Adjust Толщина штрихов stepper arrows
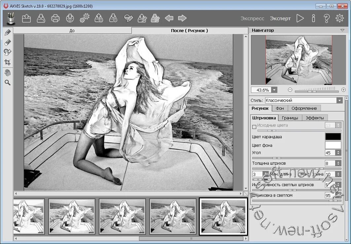Image resolution: width=351 pixels, height=244 pixels. tap(338, 163)
